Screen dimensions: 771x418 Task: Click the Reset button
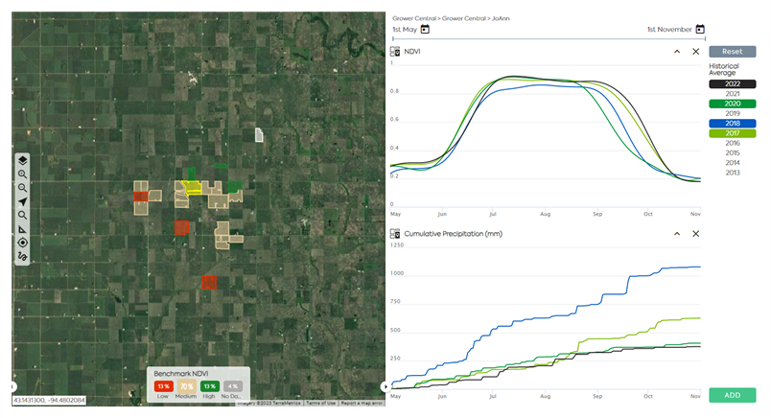click(x=733, y=52)
